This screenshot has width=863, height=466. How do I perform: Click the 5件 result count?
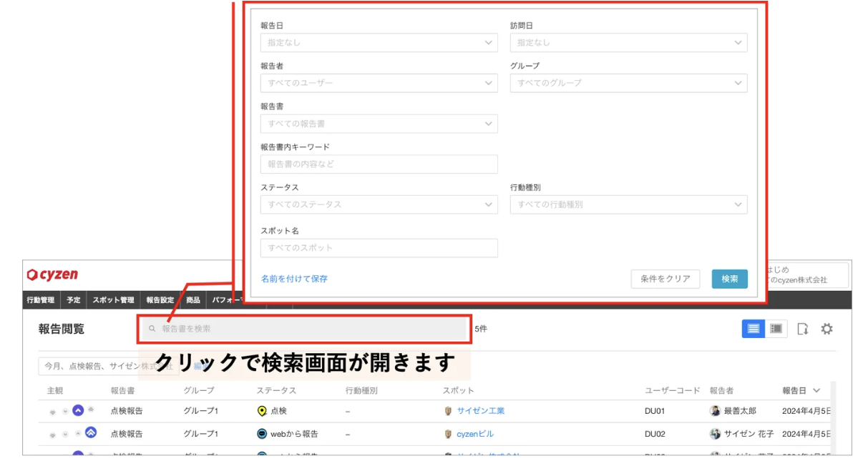click(x=481, y=329)
